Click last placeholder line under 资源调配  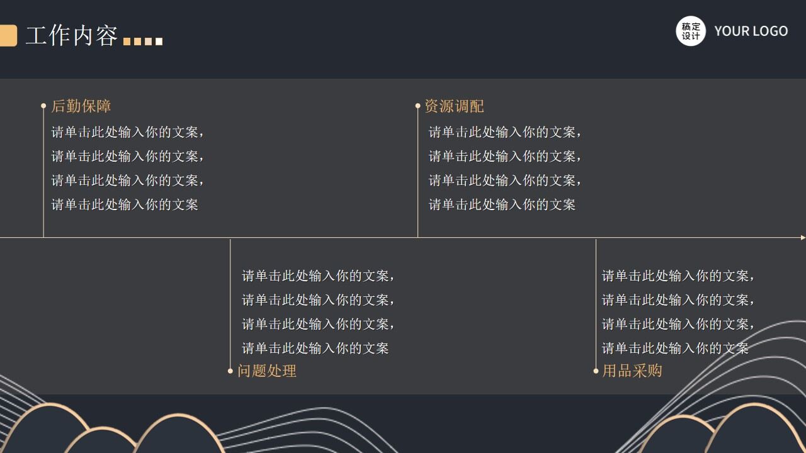pos(502,204)
